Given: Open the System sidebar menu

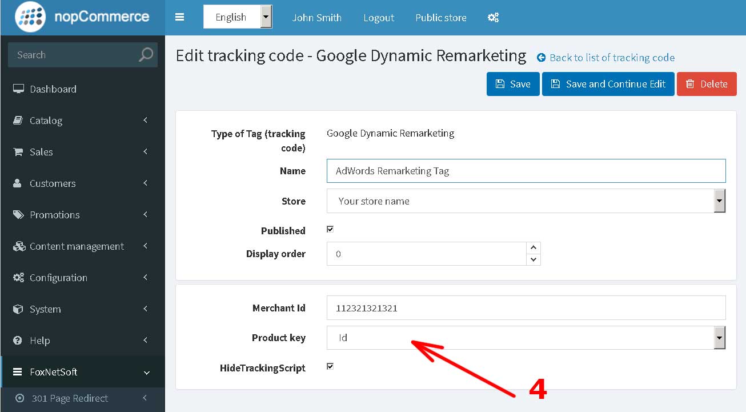Looking at the screenshot, I should [82, 309].
